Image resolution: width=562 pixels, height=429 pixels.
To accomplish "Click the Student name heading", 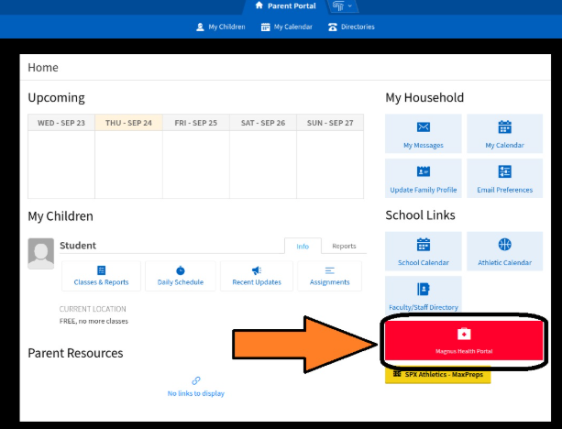I will pyautogui.click(x=78, y=246).
